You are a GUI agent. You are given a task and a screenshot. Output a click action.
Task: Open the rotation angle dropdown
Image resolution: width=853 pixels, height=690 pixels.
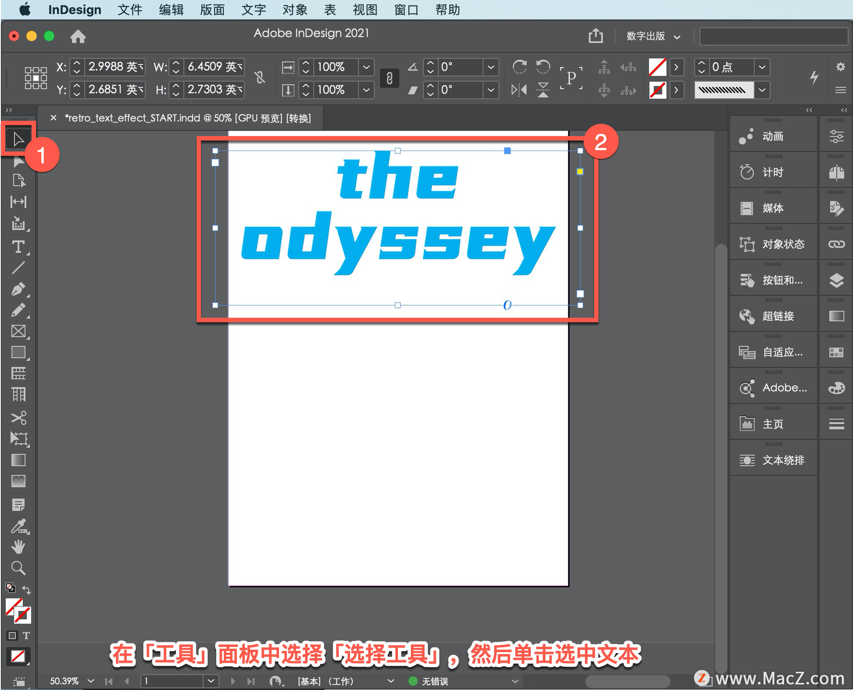[x=490, y=67]
